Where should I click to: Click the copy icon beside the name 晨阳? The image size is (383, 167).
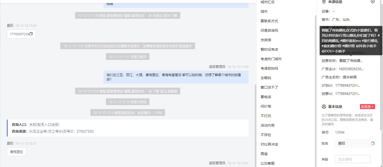pyautogui.click(x=373, y=143)
